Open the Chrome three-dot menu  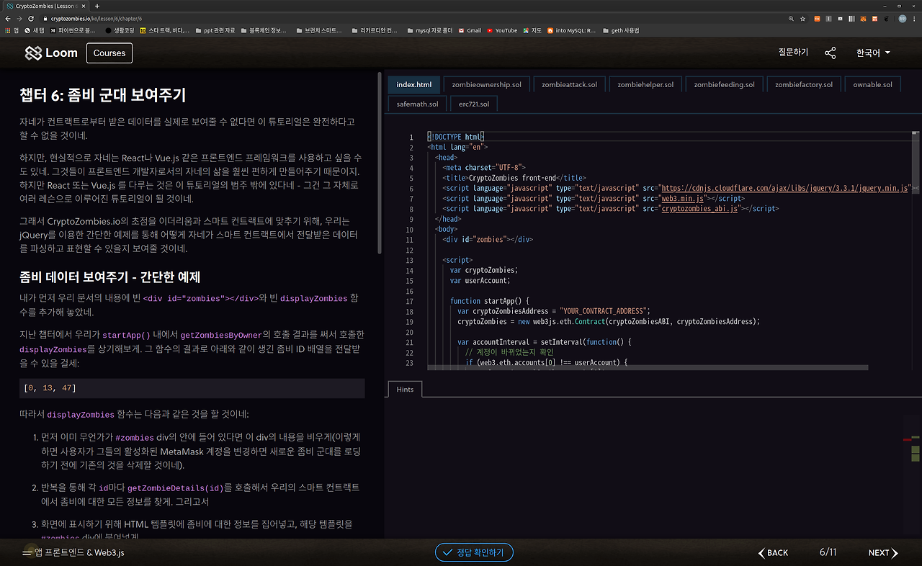[915, 19]
